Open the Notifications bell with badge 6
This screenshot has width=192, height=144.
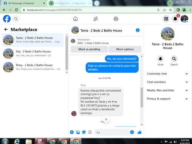coord(175,19)
